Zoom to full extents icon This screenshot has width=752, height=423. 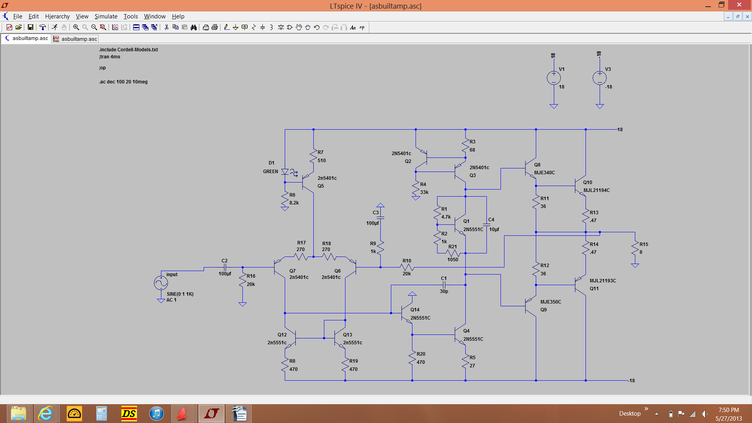tap(103, 27)
